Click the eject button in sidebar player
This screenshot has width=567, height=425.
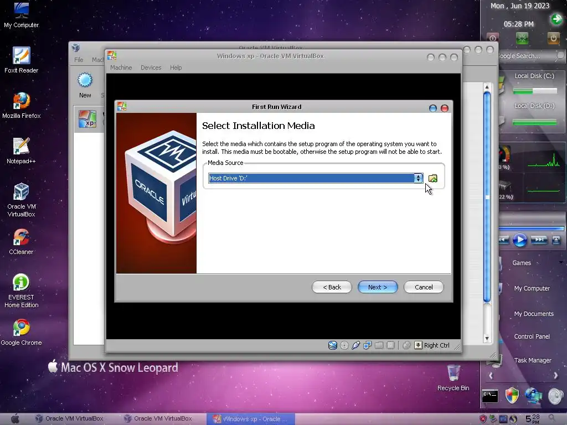tap(556, 240)
